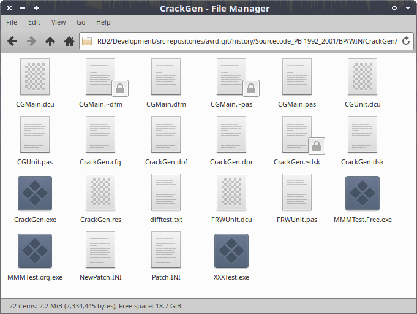Select the Patch.INI file
Viewport: 417px width, 314px height.
tap(166, 251)
